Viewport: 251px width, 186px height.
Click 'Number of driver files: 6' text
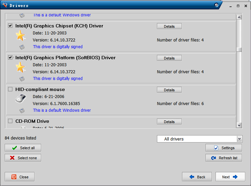tap(180, 104)
